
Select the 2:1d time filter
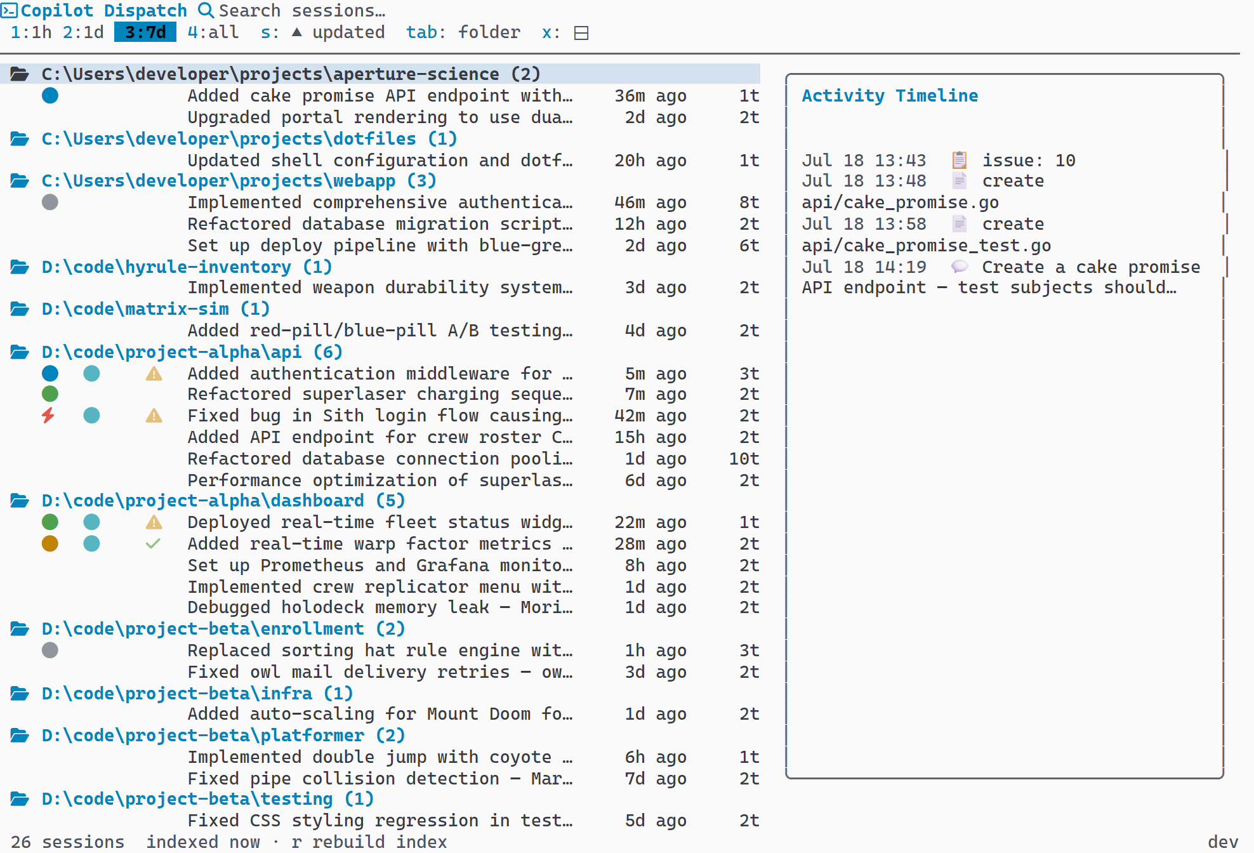pos(83,32)
